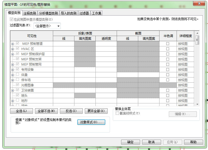Open the 工作集 tab

[96, 13]
